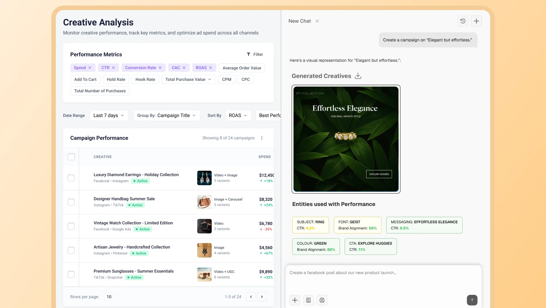546x308 pixels.
Task: Click the brain icon in chat input
Action: pos(322,300)
